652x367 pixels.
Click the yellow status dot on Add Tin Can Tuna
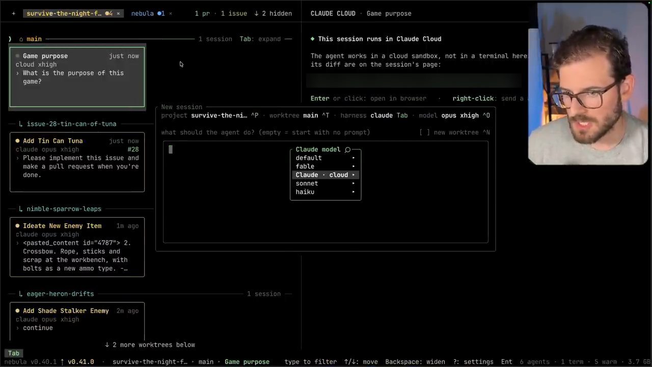click(x=18, y=141)
